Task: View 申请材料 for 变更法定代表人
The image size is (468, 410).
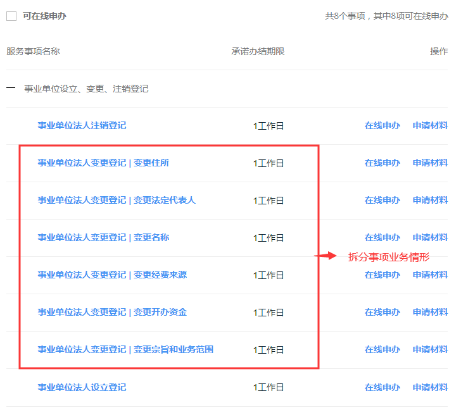Action: (x=430, y=200)
